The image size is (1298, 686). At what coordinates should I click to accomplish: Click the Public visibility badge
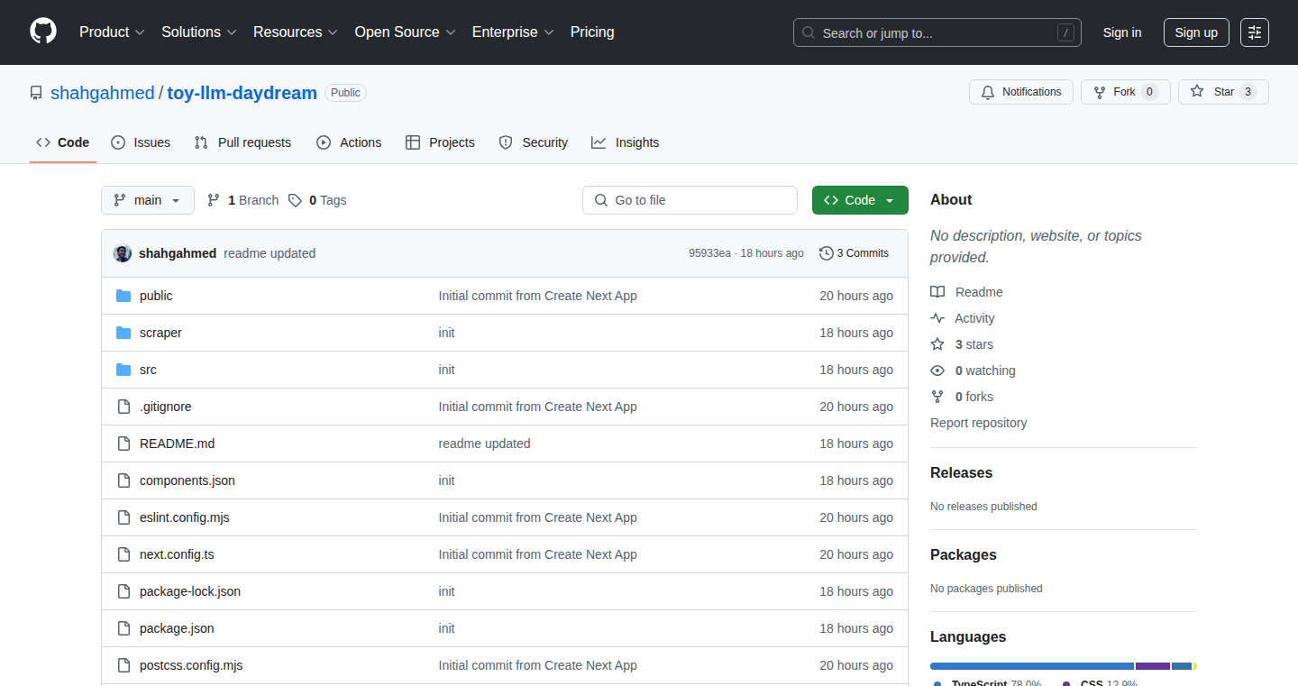pyautogui.click(x=345, y=93)
